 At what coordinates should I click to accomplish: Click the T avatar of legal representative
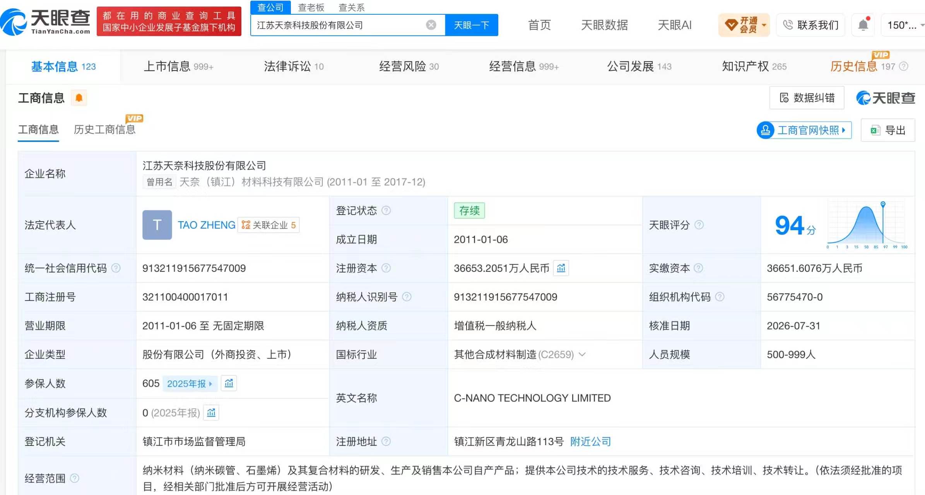(157, 225)
